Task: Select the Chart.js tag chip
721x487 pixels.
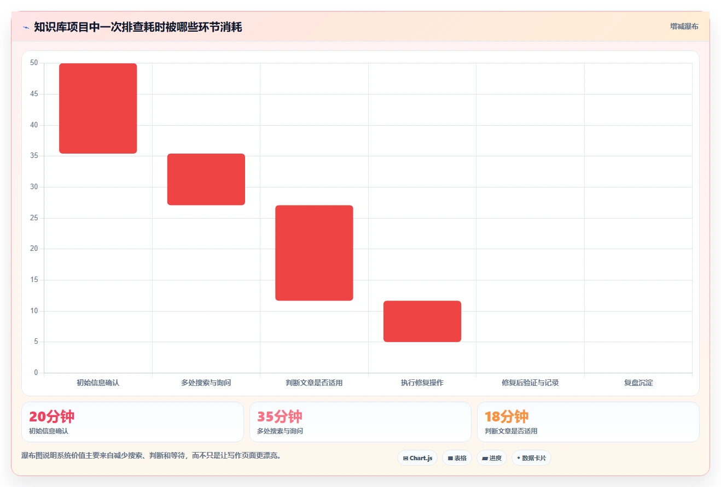Action: pyautogui.click(x=417, y=458)
